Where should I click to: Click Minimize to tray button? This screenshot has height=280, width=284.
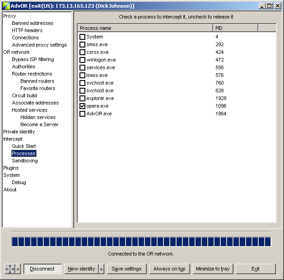213,269
